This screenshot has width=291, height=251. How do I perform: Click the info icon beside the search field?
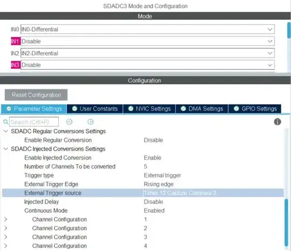coord(278,122)
